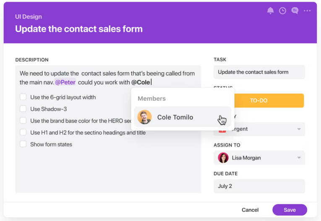This screenshot has width=321, height=221.
Task: Open the comments chat bubble icon
Action: [295, 11]
